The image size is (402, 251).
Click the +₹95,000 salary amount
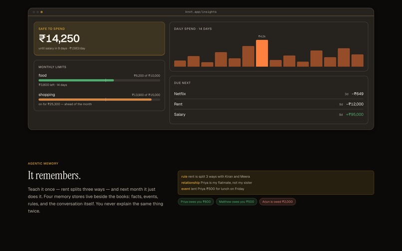pos(355,115)
